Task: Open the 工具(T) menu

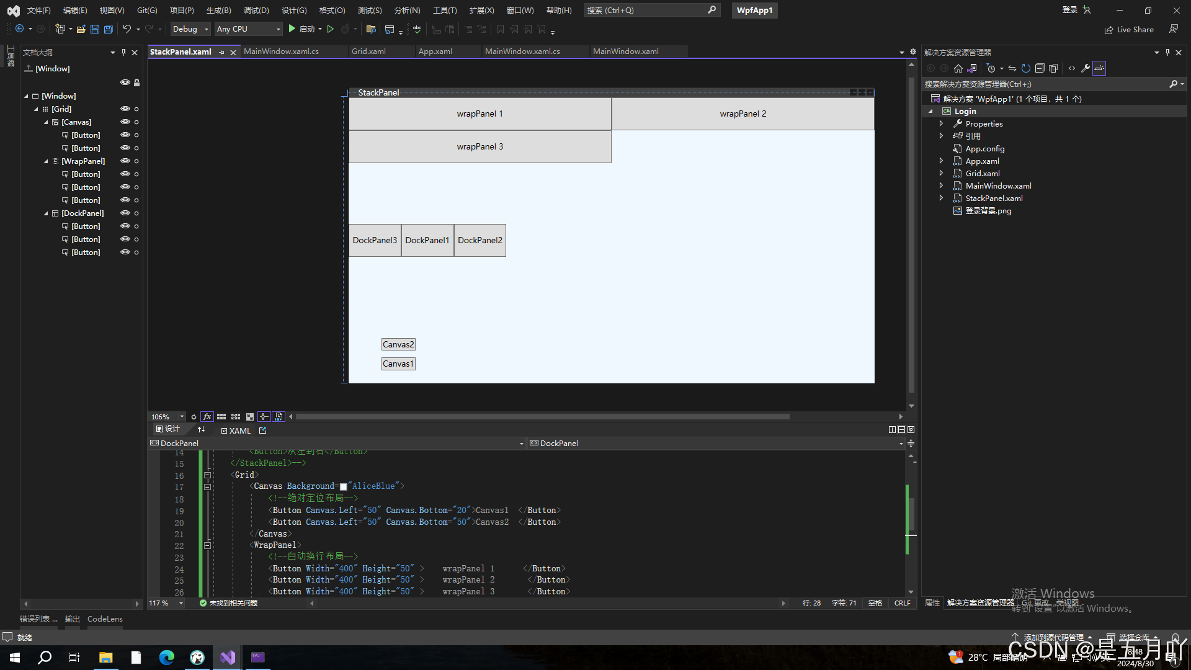Action: (x=445, y=11)
